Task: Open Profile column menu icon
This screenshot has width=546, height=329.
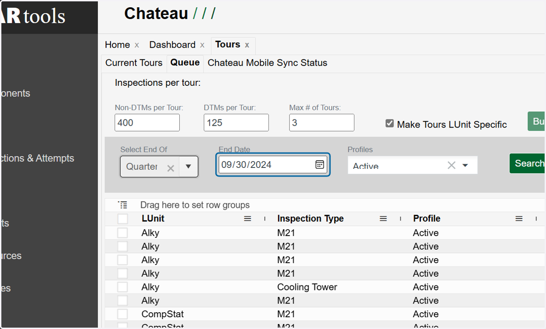Action: pos(519,219)
